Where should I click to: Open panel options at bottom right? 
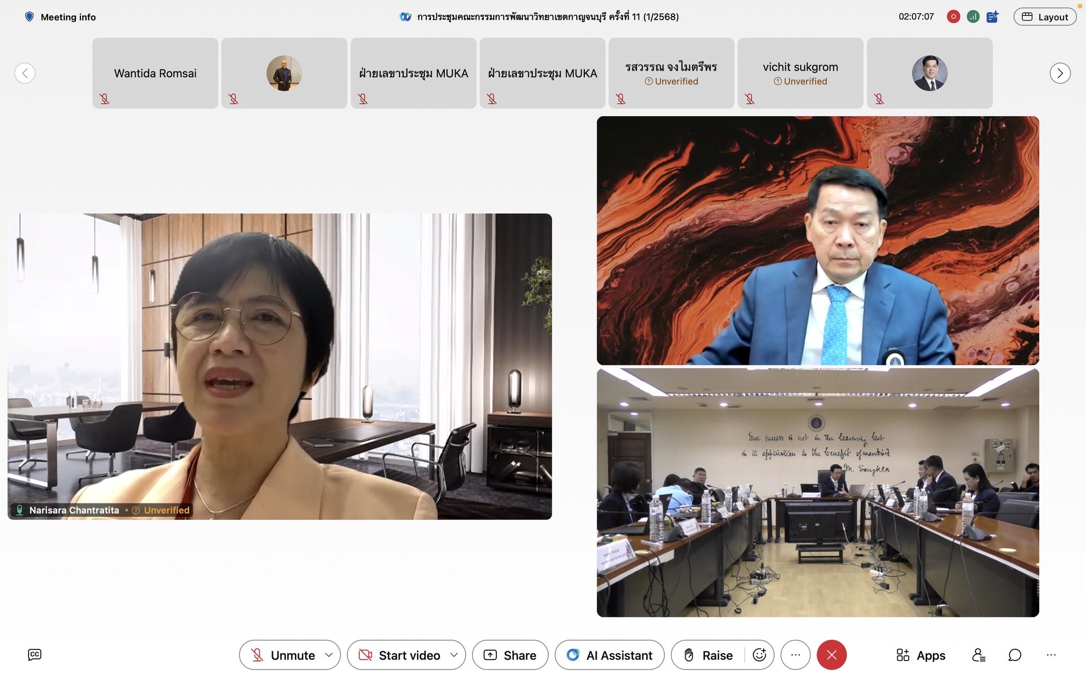point(1051,655)
